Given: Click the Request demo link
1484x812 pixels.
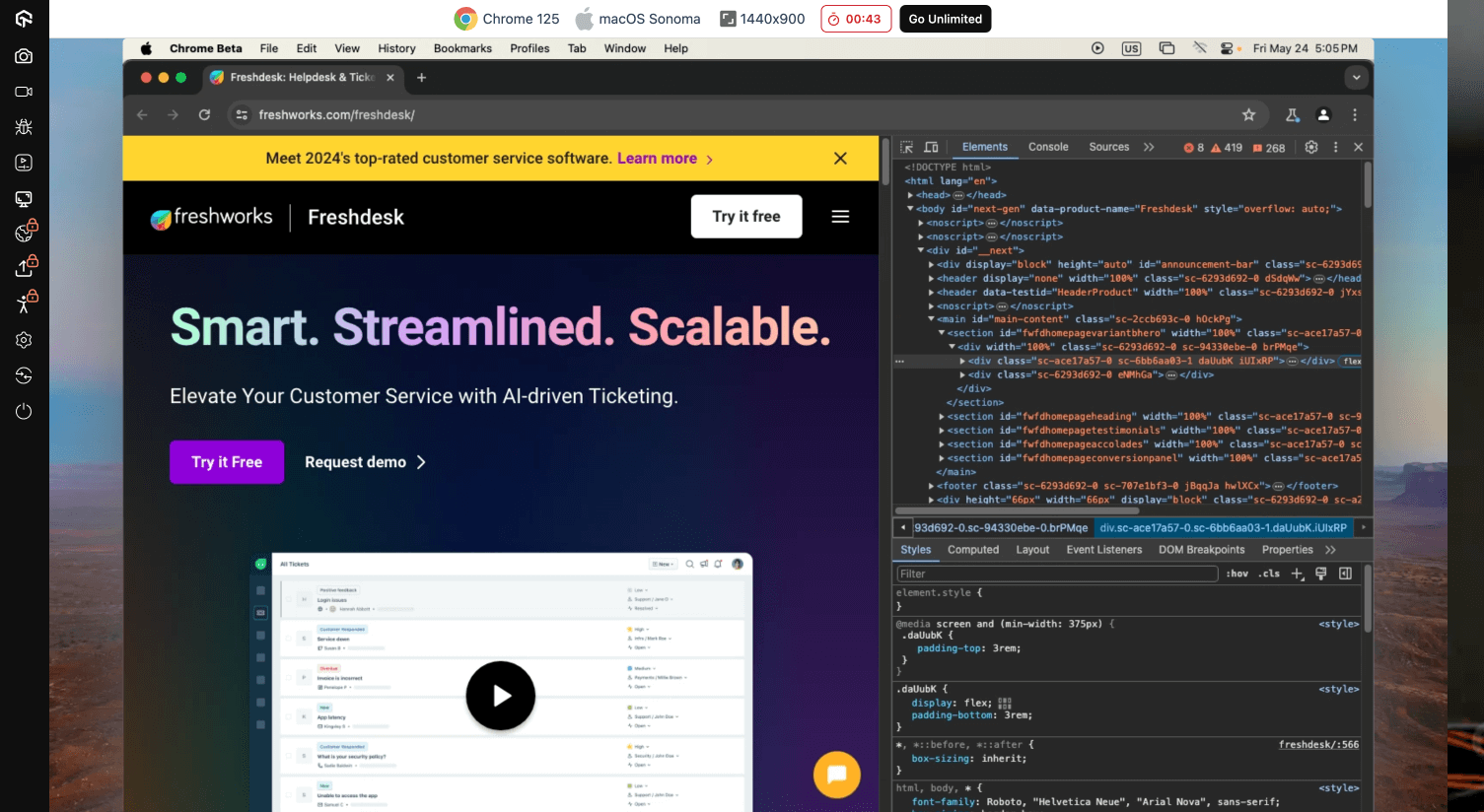Looking at the screenshot, I should (x=366, y=462).
